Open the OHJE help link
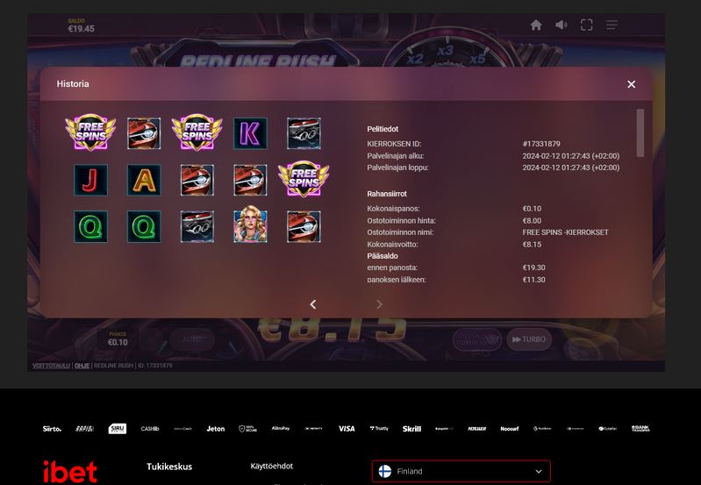Viewport: 701px width, 485px height. coord(82,365)
